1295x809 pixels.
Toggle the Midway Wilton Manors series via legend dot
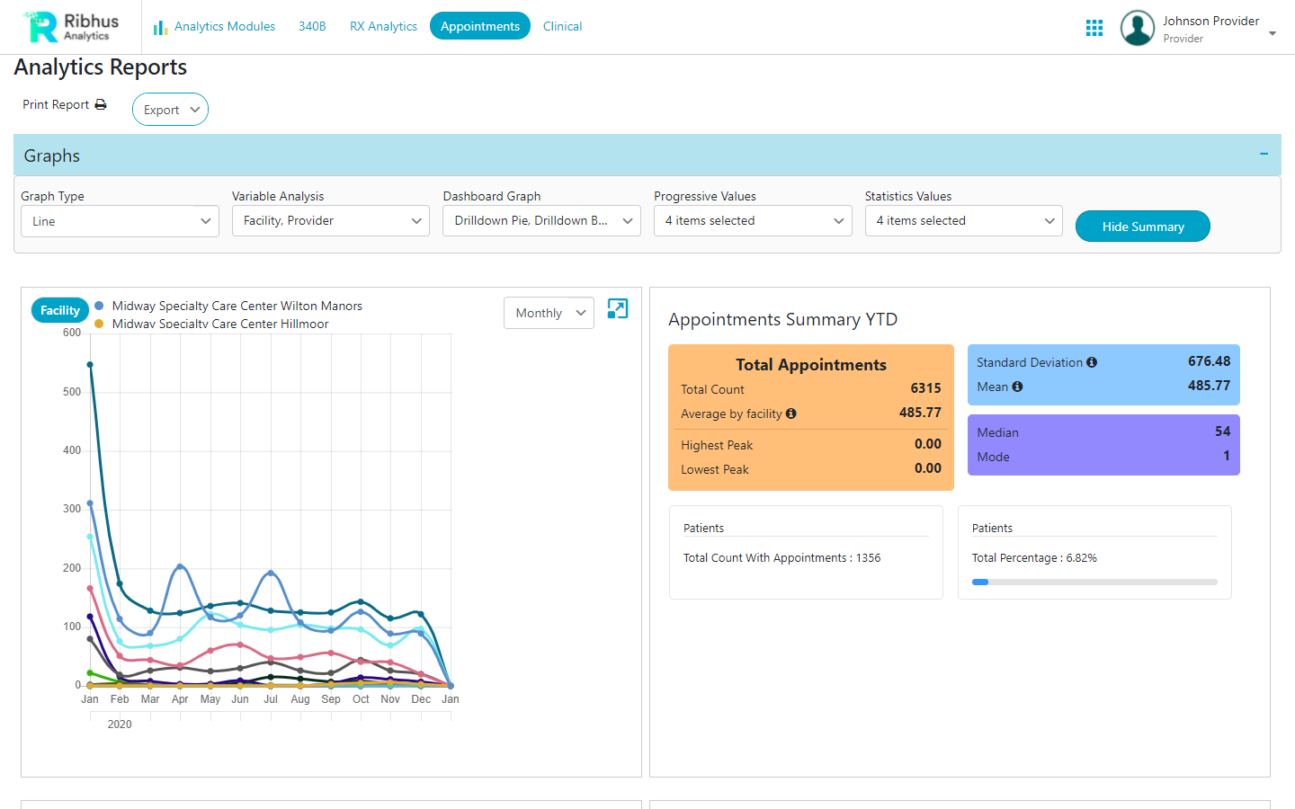click(101, 306)
